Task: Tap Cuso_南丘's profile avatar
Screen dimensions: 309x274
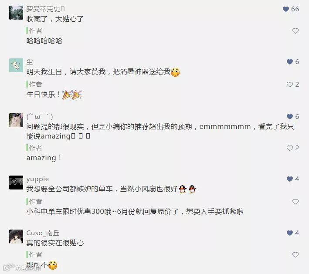Action: pyautogui.click(x=16, y=237)
